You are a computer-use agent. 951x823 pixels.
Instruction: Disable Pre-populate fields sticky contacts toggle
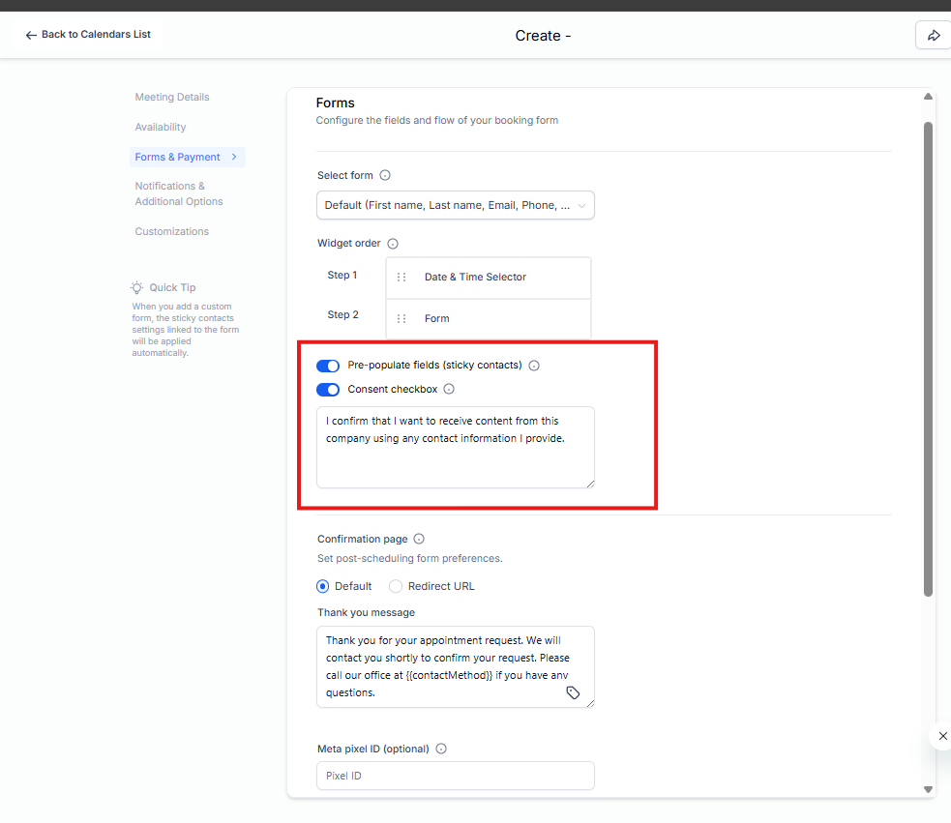pyautogui.click(x=328, y=366)
